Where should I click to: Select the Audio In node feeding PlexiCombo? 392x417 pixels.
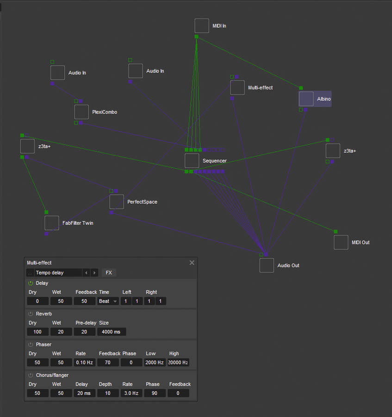pos(58,73)
